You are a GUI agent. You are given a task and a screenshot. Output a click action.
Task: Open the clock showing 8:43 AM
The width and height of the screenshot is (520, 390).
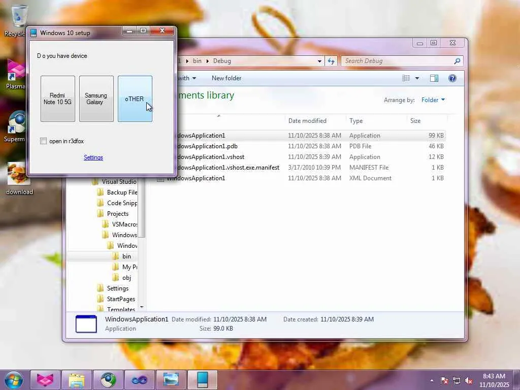(x=494, y=380)
